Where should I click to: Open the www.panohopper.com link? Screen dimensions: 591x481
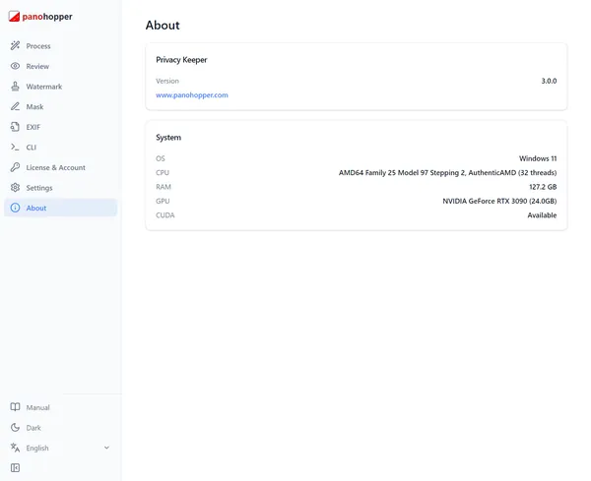pyautogui.click(x=192, y=95)
